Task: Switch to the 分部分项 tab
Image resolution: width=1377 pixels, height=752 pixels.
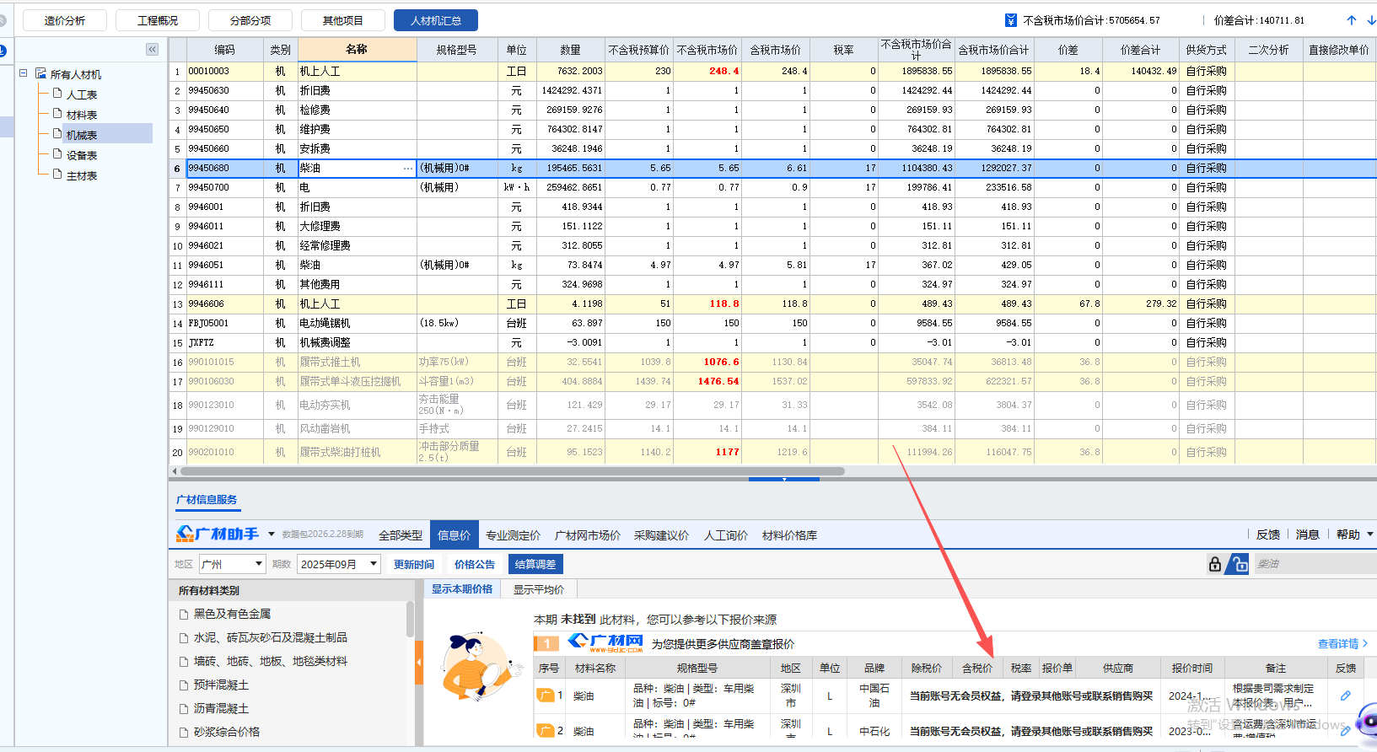Action: pos(250,20)
